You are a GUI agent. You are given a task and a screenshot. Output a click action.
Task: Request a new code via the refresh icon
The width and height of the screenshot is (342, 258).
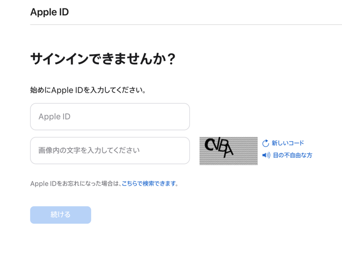tap(266, 143)
